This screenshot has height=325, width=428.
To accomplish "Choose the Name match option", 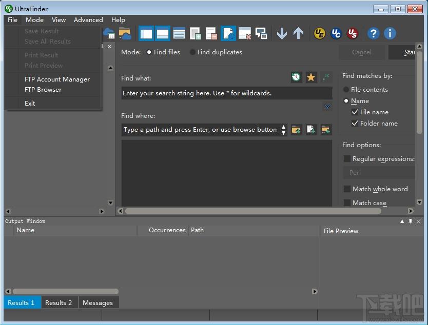I will tap(346, 101).
